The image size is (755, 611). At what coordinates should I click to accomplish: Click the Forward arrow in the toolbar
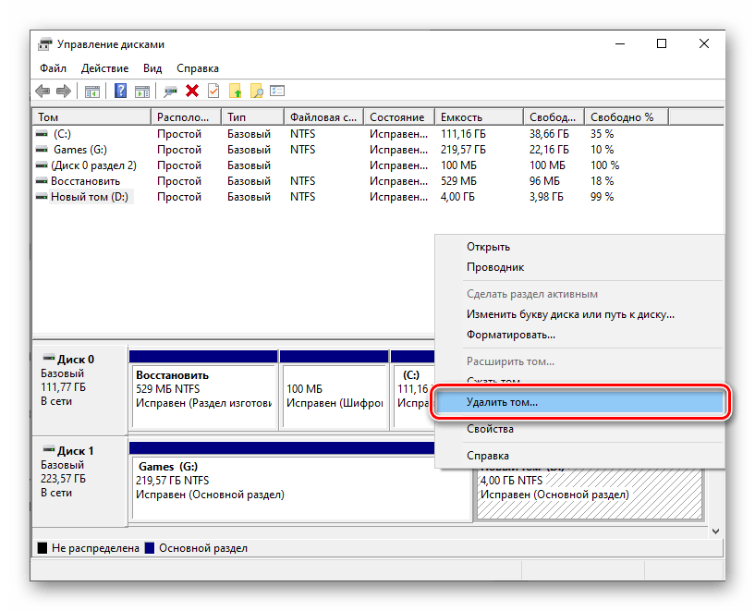(64, 91)
